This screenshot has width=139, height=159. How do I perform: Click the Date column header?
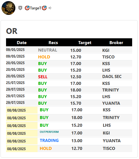coord(22,43)
